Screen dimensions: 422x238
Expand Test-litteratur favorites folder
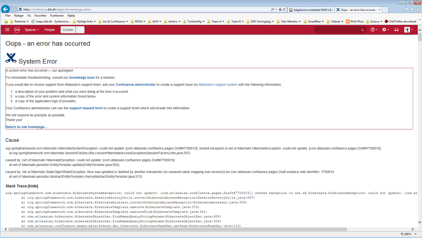point(289,21)
